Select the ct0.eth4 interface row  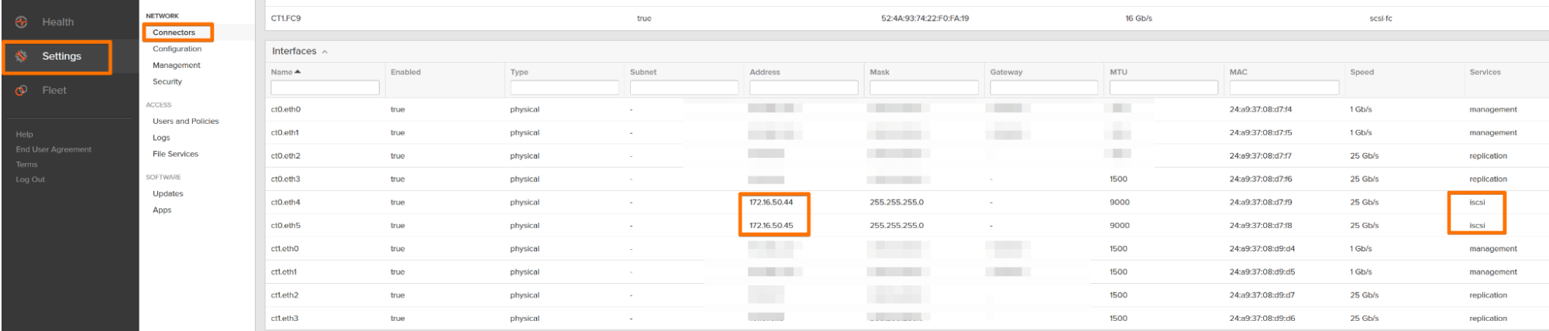click(286, 203)
